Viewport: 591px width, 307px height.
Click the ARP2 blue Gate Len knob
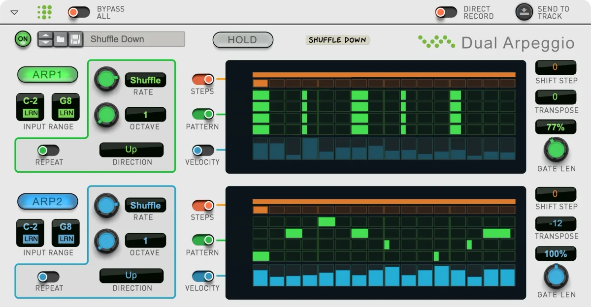(x=556, y=276)
